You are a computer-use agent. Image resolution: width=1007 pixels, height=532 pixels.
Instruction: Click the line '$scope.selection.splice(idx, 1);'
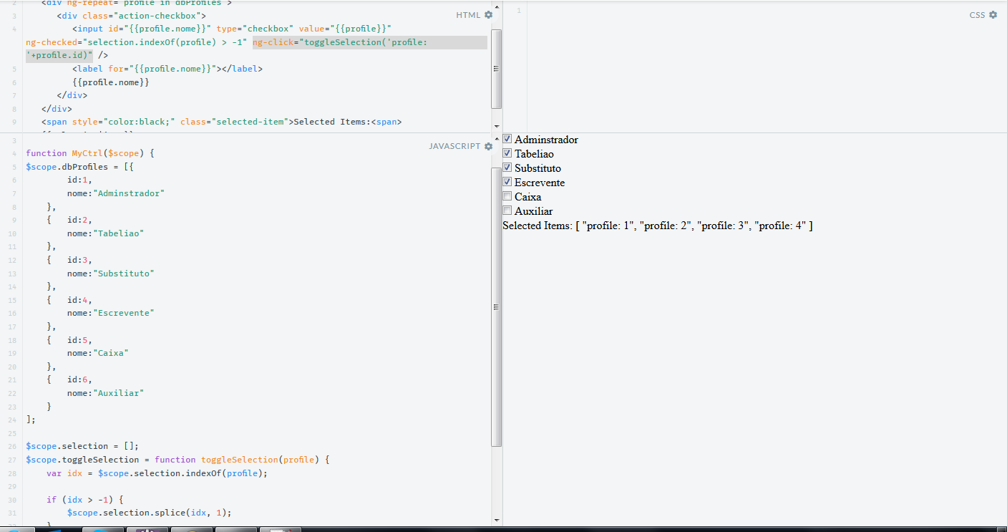(150, 513)
